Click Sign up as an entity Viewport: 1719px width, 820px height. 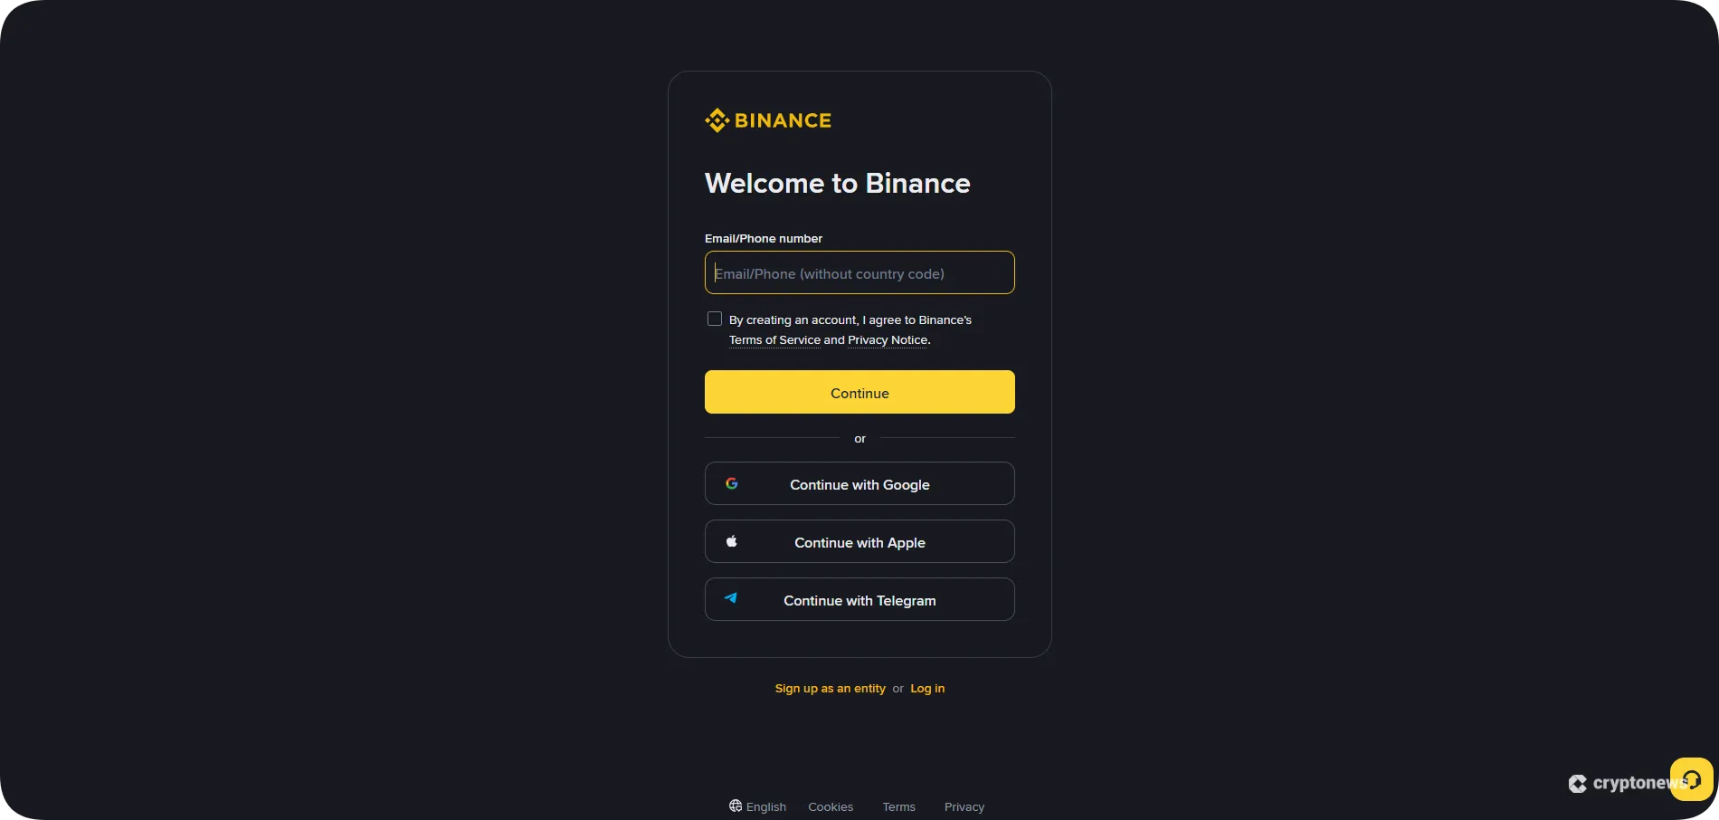(830, 688)
